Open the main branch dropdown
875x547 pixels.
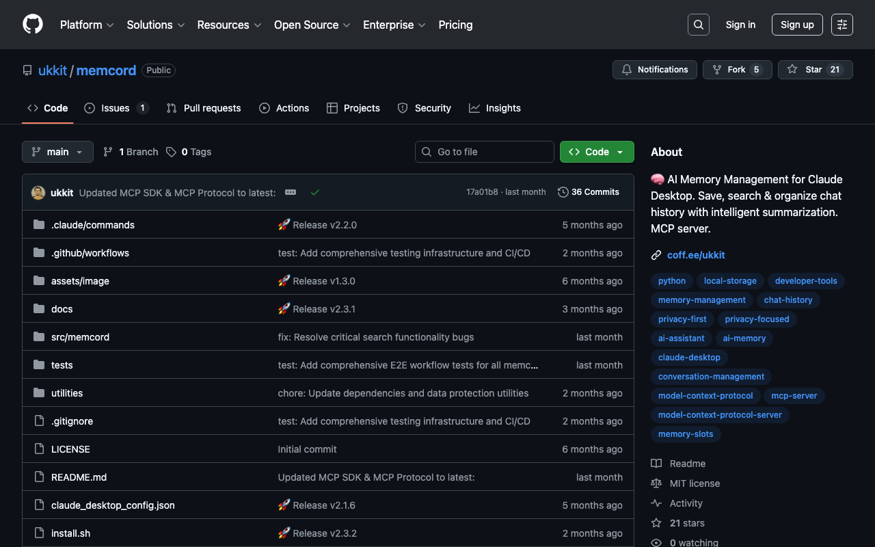pos(57,152)
